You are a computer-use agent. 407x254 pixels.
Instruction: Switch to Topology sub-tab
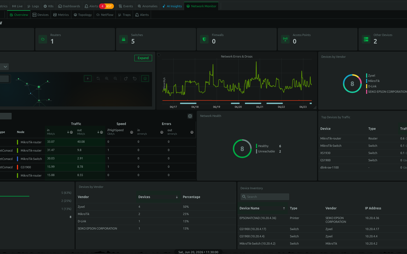[x=83, y=15]
